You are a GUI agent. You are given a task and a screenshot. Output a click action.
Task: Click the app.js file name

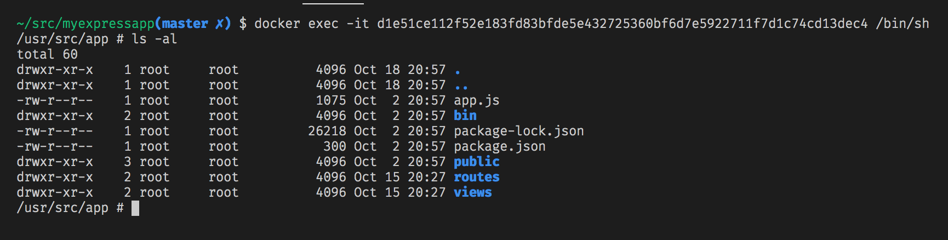click(476, 101)
